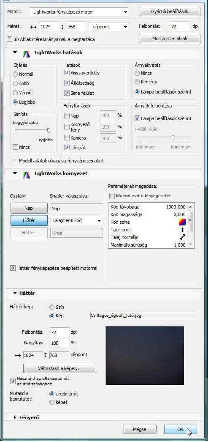The image size is (208, 442).
Task: Select the Normál eljárás radio button
Action: click(x=16, y=74)
